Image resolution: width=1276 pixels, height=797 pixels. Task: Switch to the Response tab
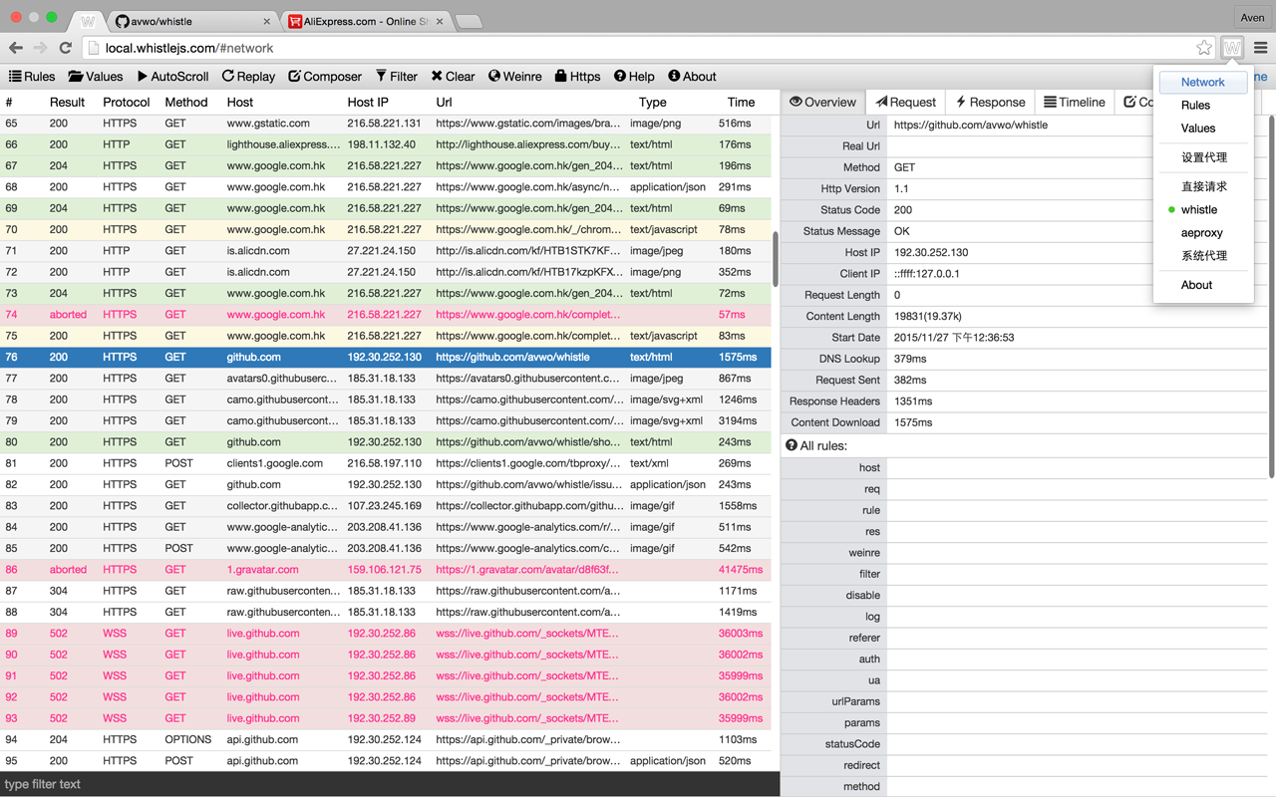pos(990,102)
